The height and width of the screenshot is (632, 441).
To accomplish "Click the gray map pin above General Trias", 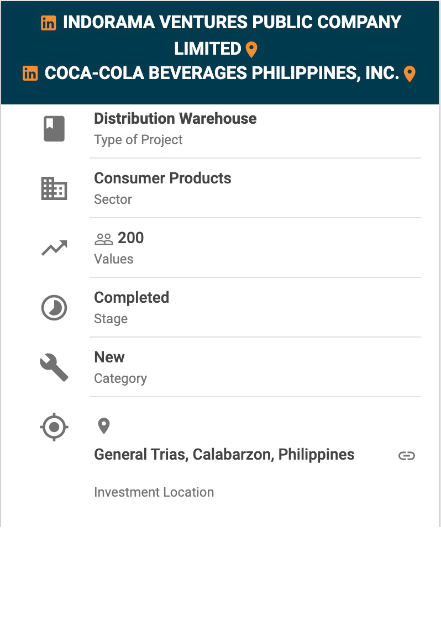I will coord(104,426).
